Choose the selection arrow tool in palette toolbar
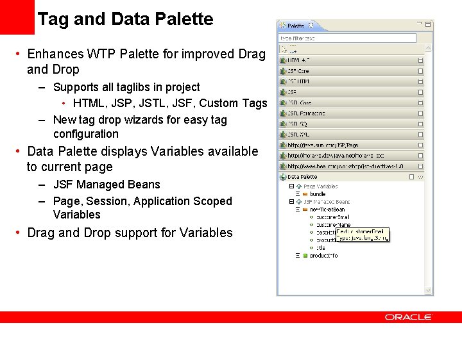 [284, 49]
